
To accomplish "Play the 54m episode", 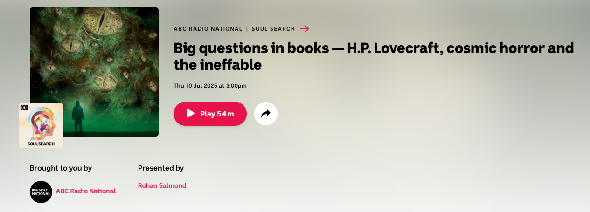I will [210, 114].
